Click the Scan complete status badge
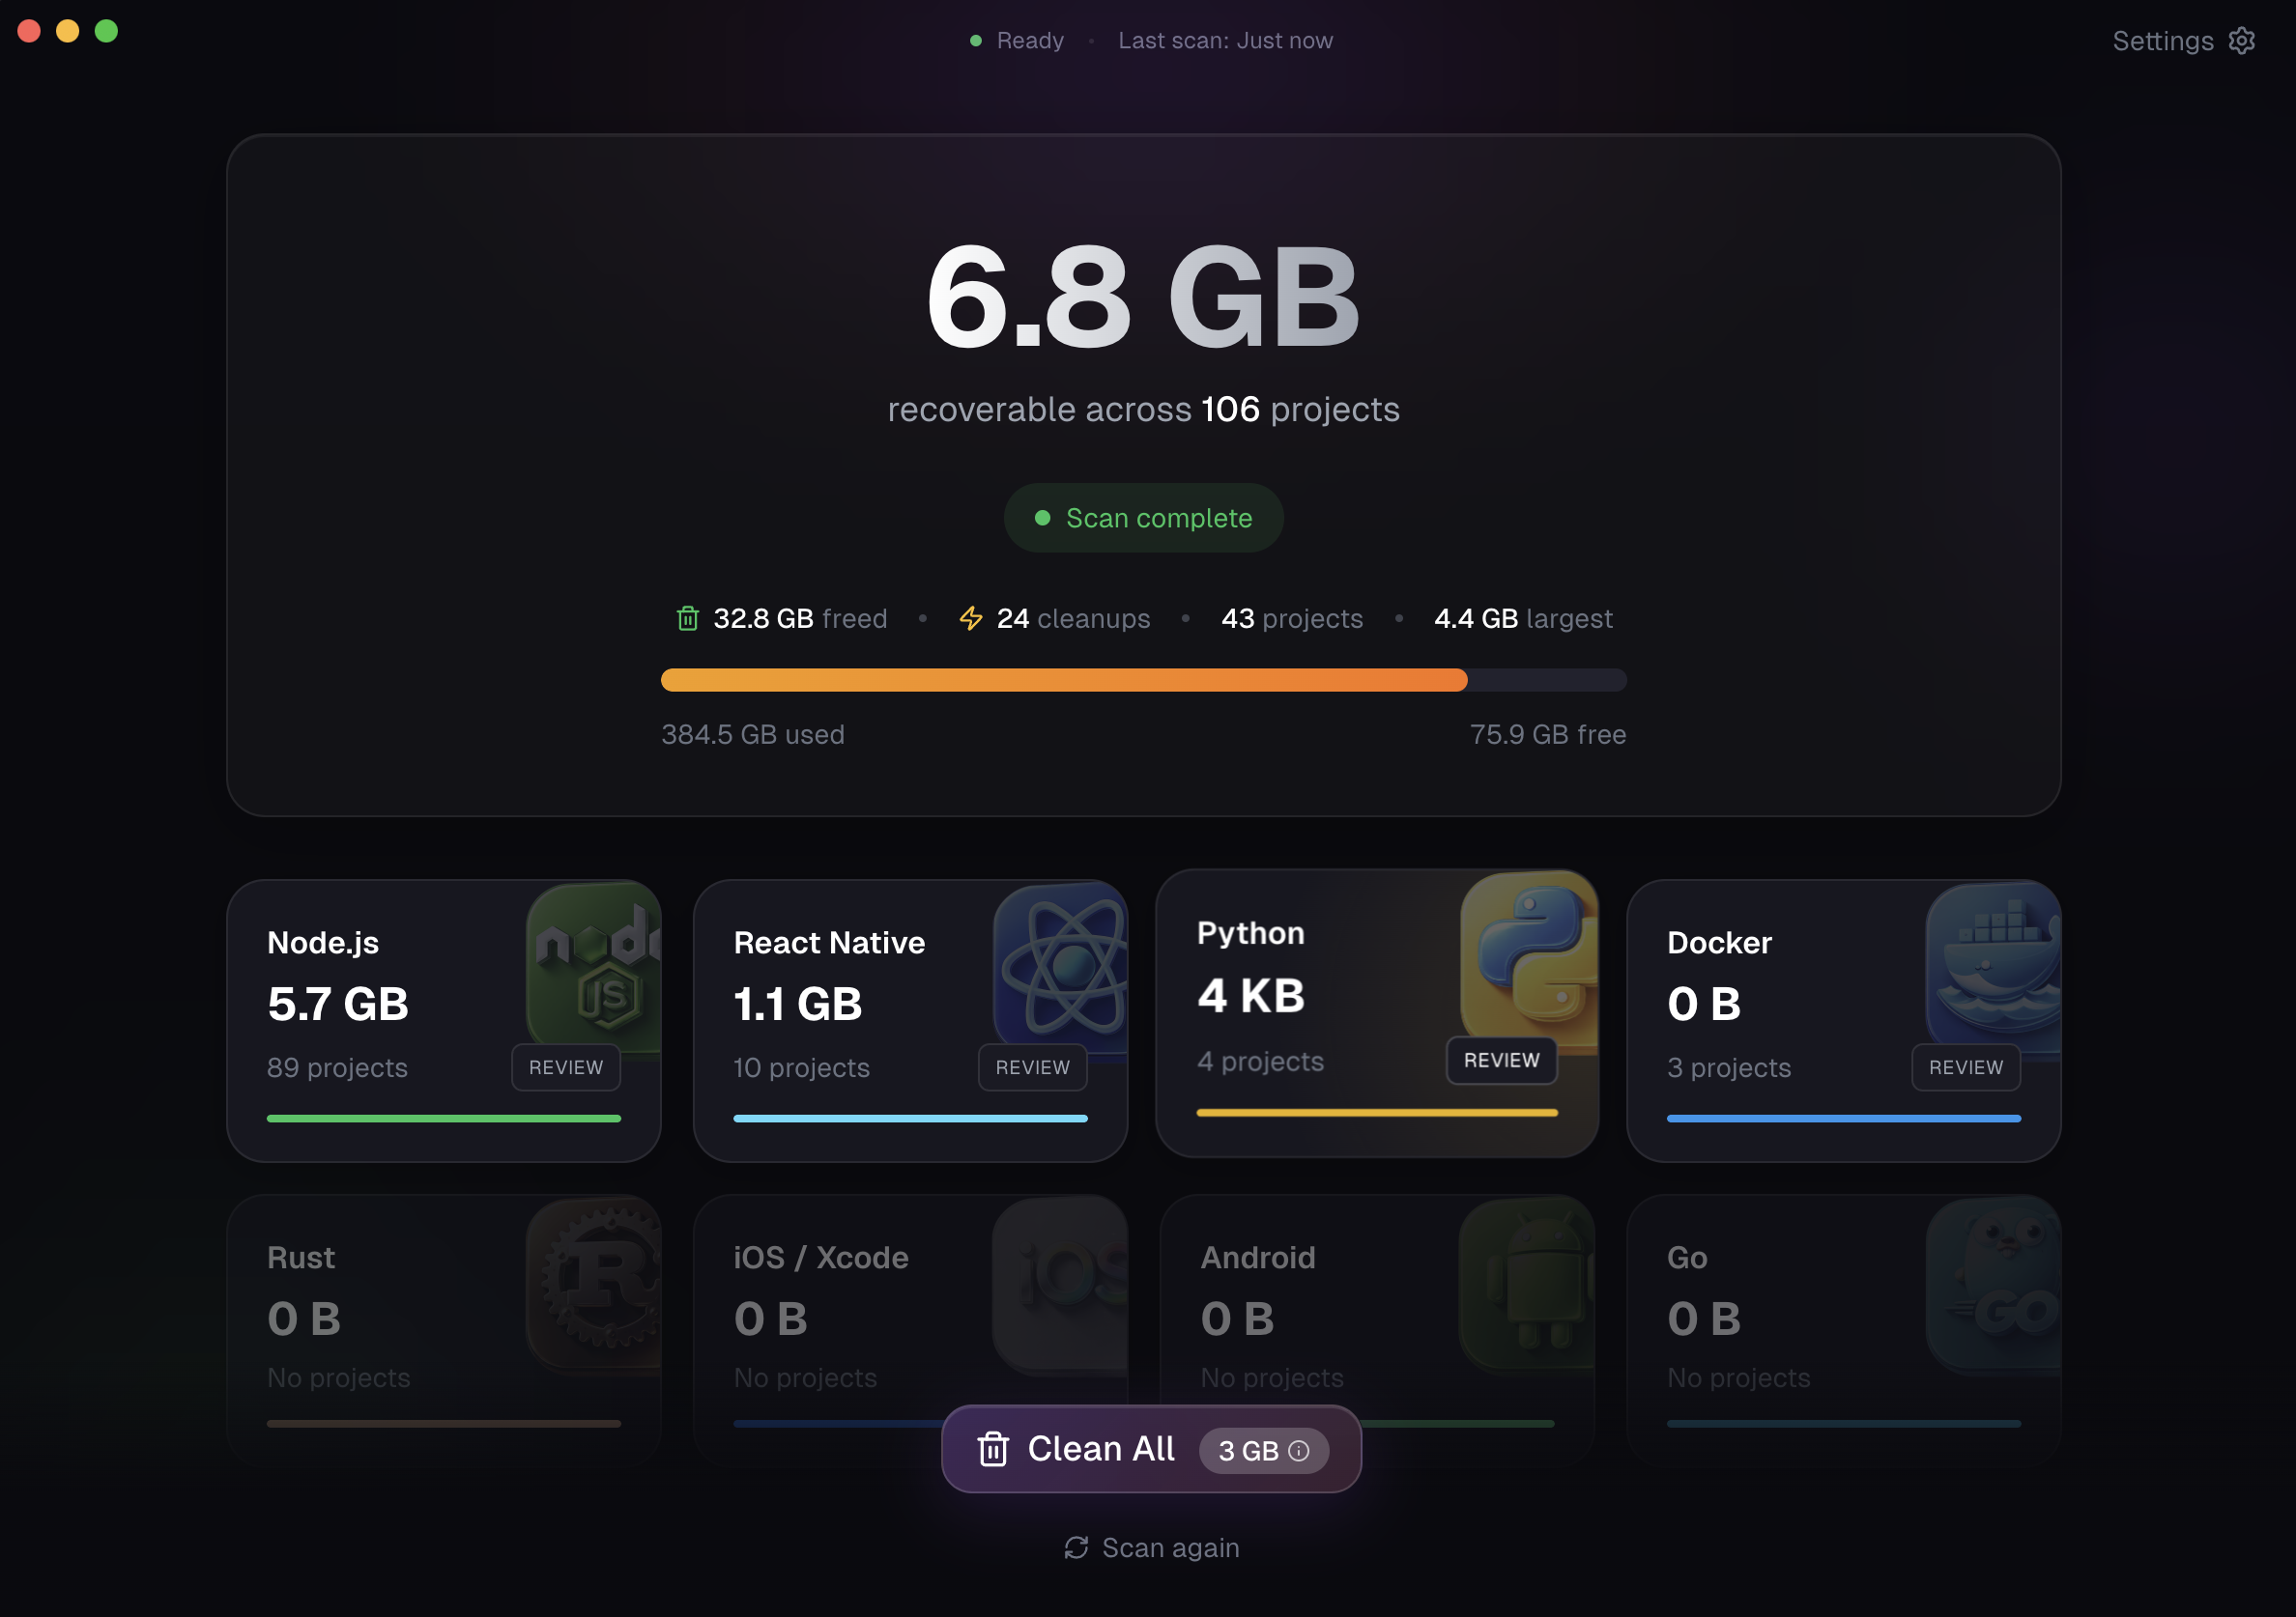The width and height of the screenshot is (2296, 1617). pos(1144,518)
